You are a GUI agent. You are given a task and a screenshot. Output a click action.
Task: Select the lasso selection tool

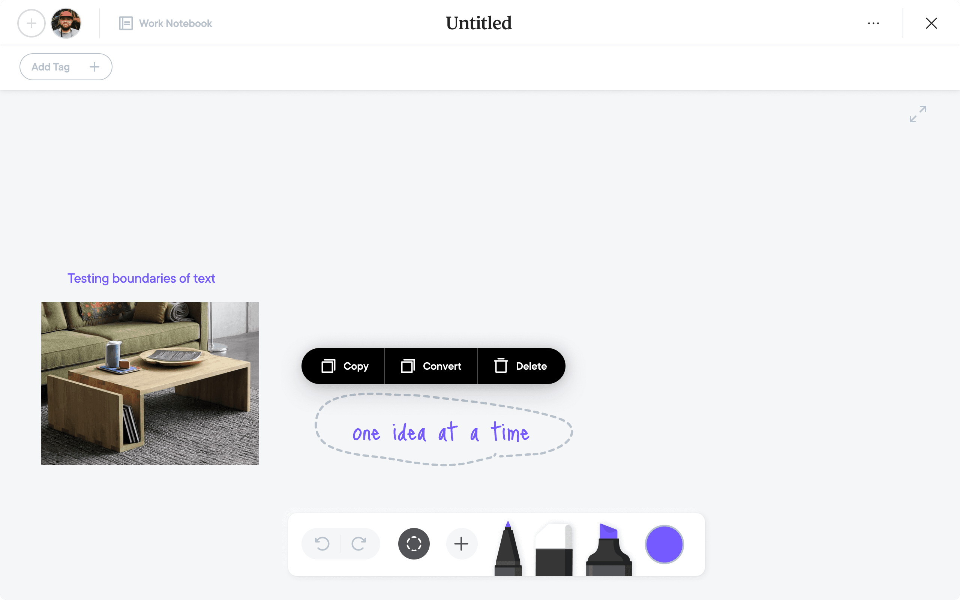pos(414,543)
